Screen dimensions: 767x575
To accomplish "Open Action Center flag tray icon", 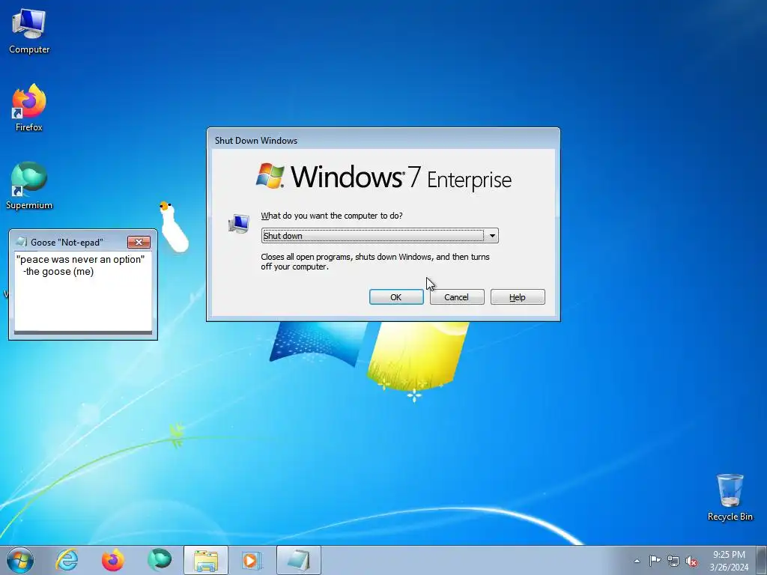I will (x=655, y=561).
